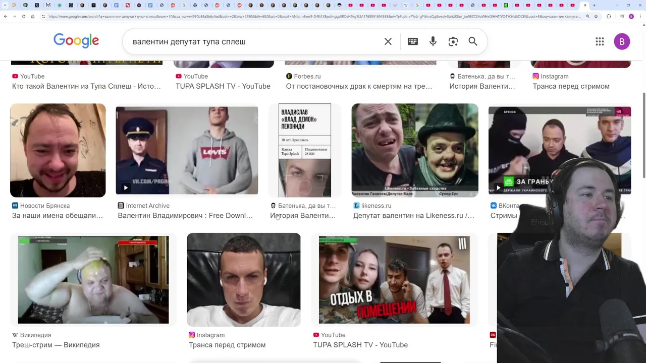646x363 pixels.
Task: Open the 'За гранью' masked men thumbnail
Action: [x=560, y=150]
